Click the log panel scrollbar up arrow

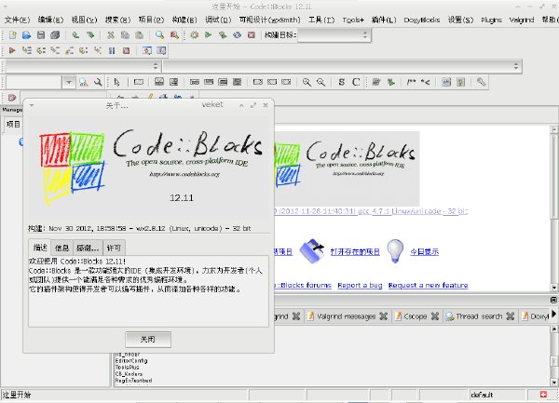[554, 329]
